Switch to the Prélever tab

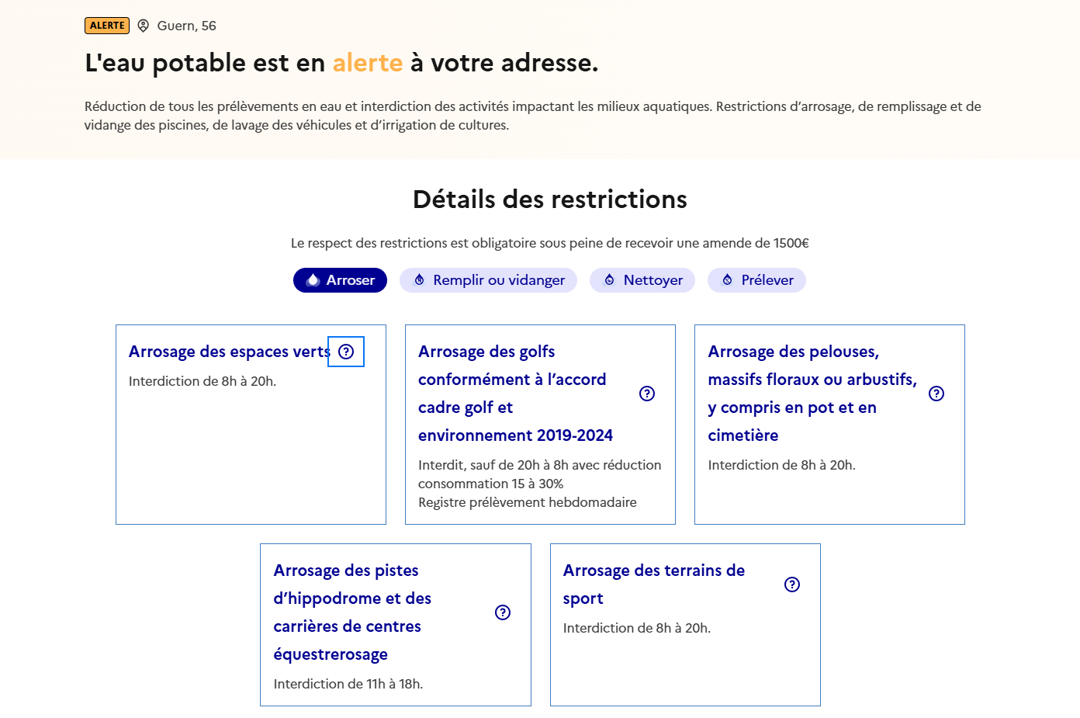coord(756,280)
